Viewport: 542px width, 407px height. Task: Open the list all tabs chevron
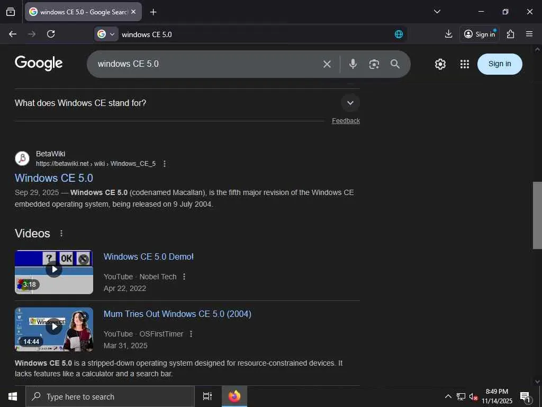click(x=437, y=12)
